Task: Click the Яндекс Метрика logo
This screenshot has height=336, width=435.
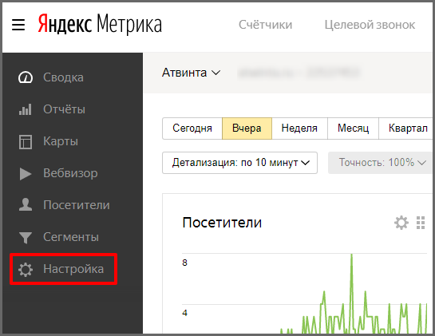Action: click(x=100, y=25)
